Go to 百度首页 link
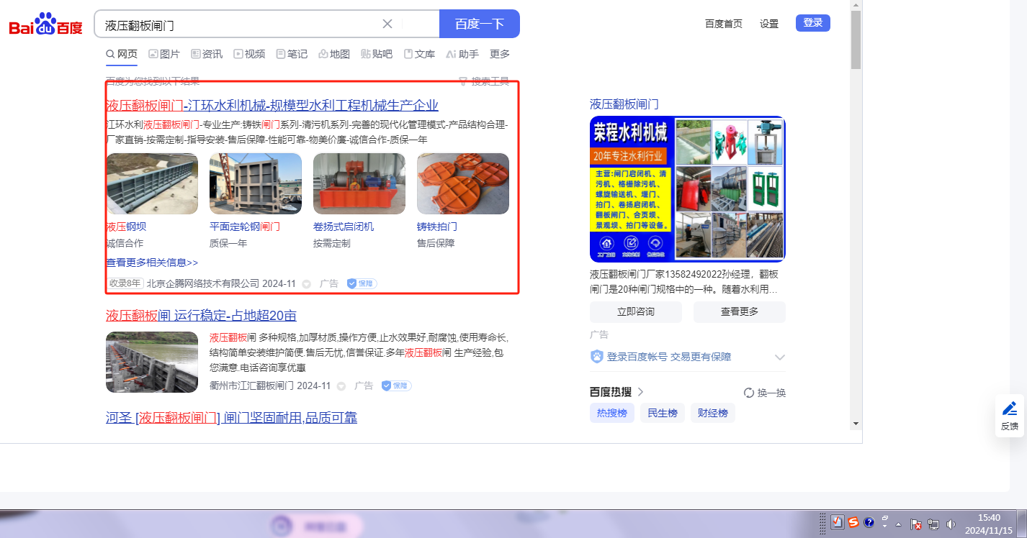The height and width of the screenshot is (538, 1027). click(x=724, y=24)
